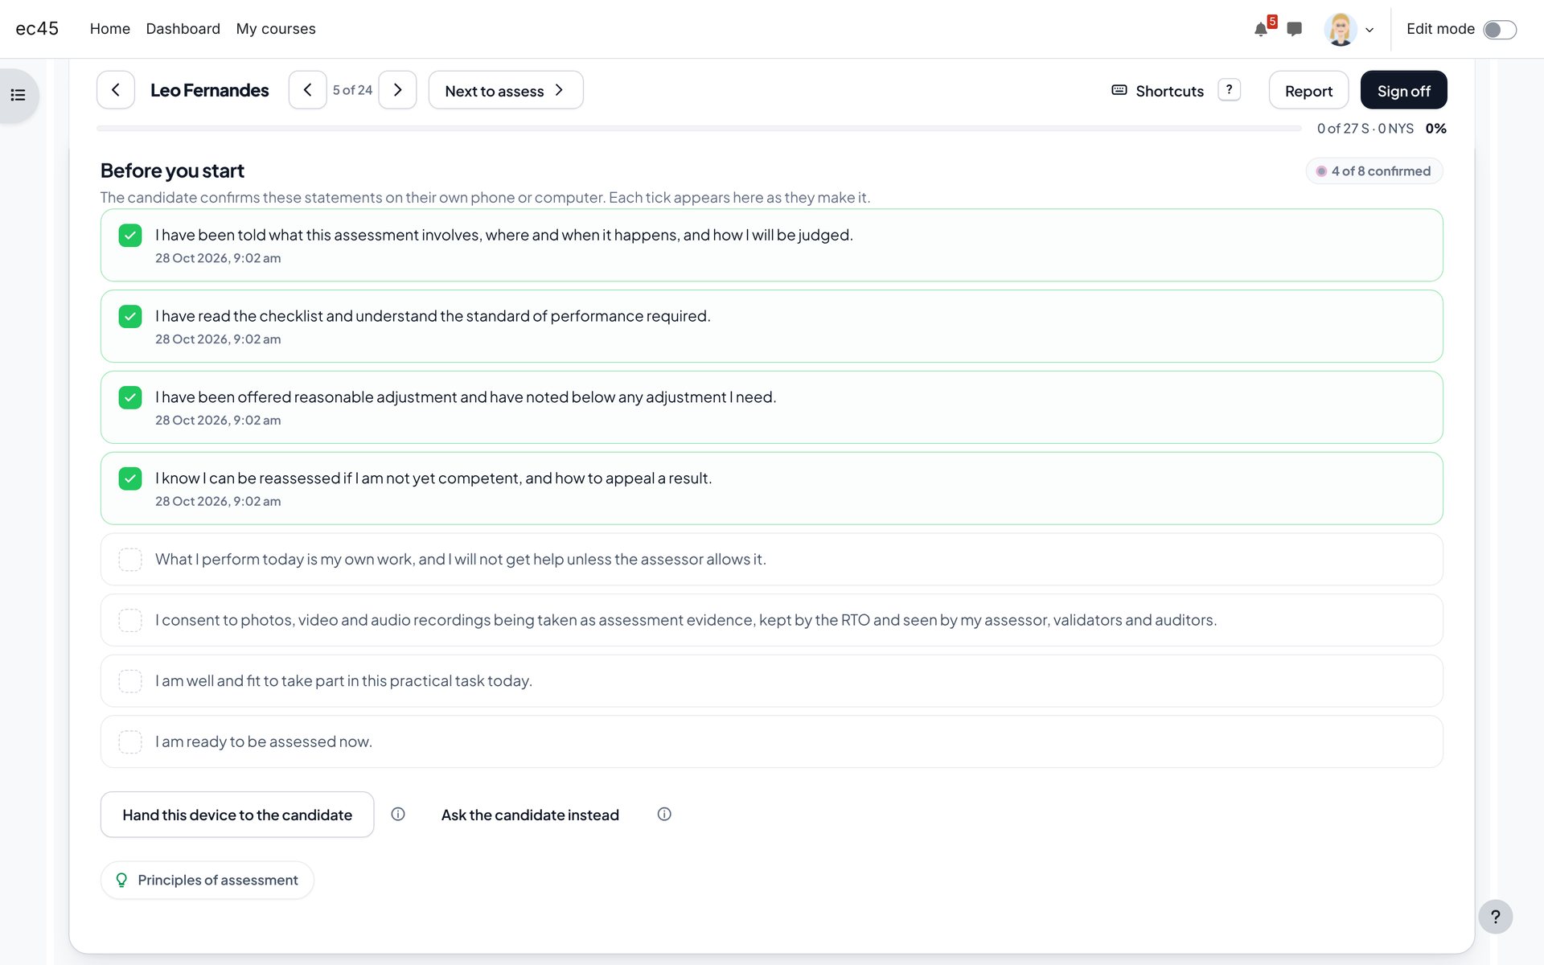
Task: Go to next candidate arrow
Action: point(397,90)
